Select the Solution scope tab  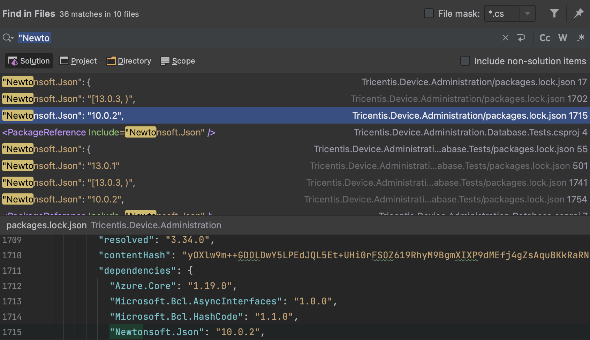click(x=29, y=61)
